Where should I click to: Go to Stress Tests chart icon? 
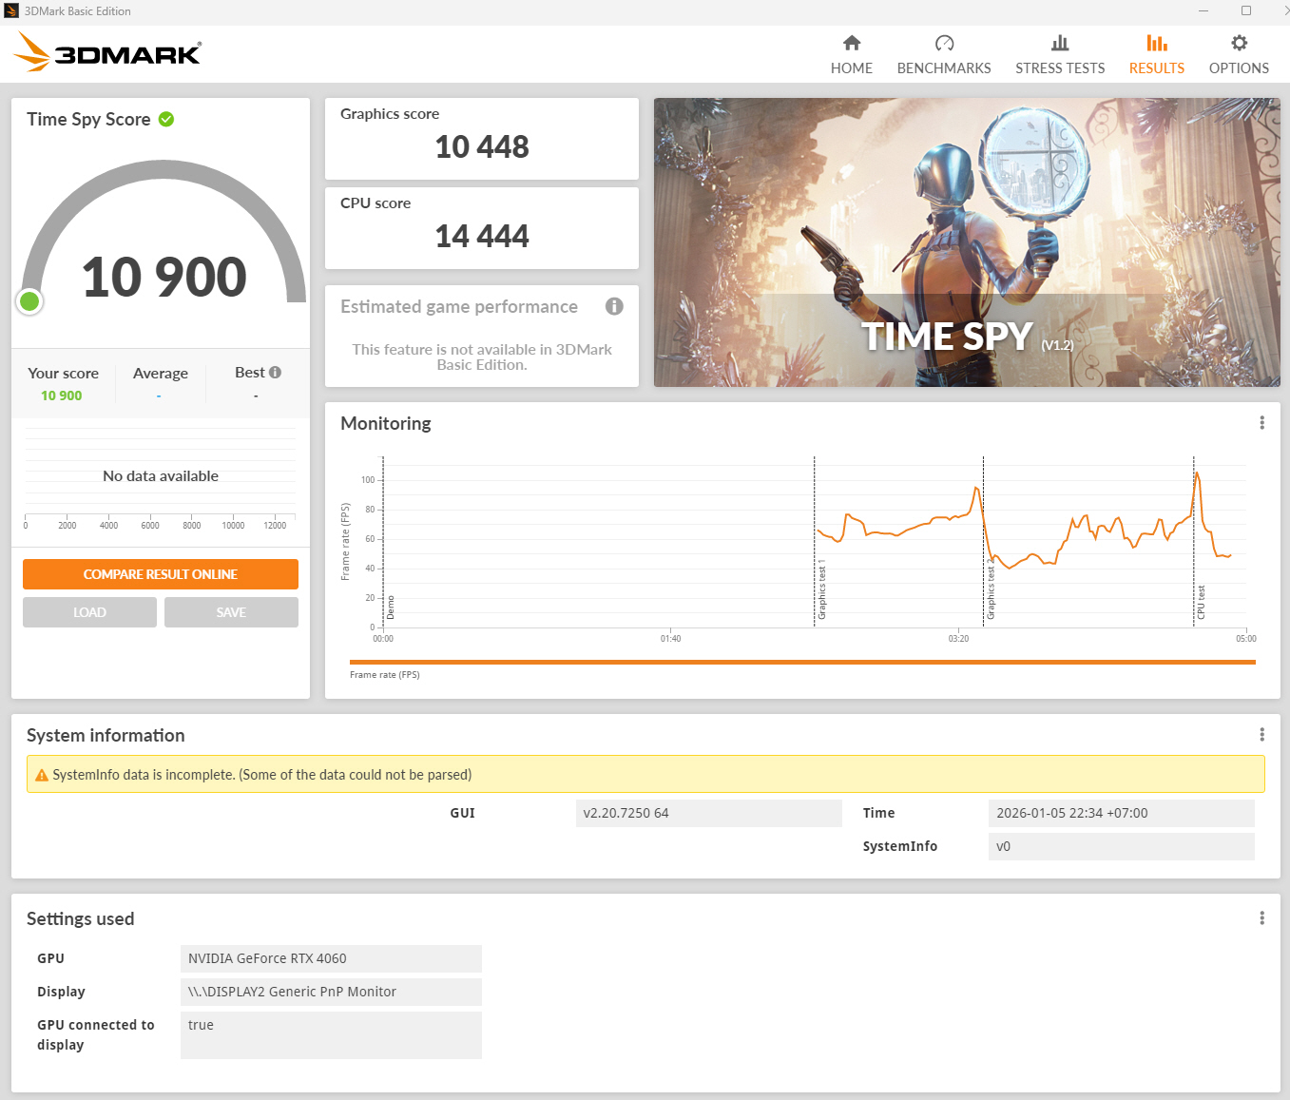(1060, 43)
